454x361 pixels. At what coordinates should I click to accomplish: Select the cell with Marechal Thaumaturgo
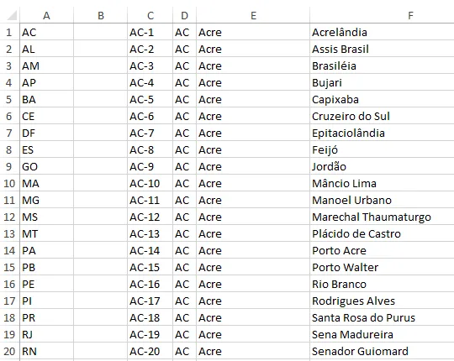point(382,217)
